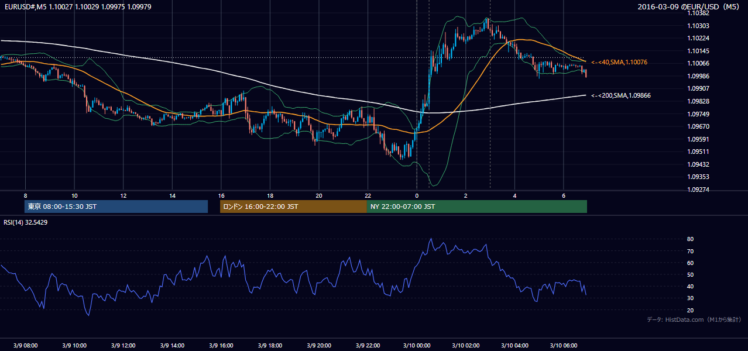Click the 3/9 20:00 date label
The width and height of the screenshot is (748, 351).
pos(318,345)
